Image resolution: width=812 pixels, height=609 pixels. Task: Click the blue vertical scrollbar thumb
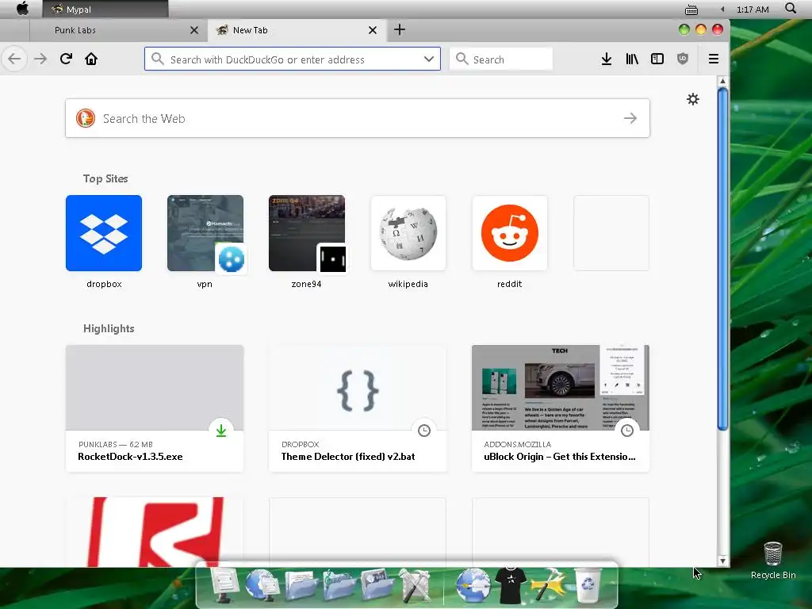point(722,259)
